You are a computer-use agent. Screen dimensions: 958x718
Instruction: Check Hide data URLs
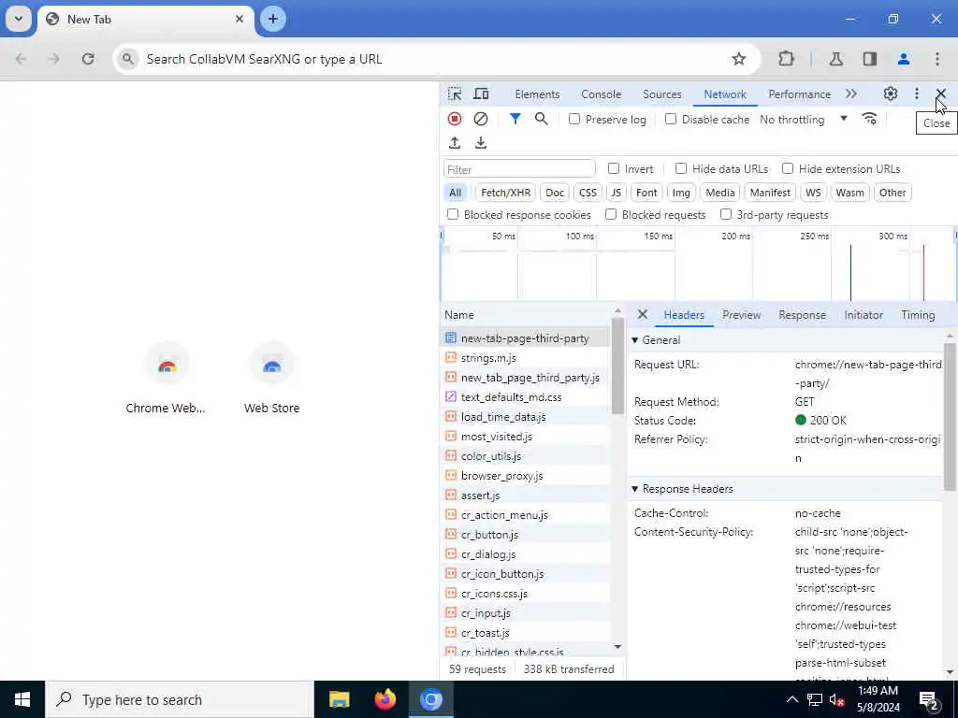681,168
